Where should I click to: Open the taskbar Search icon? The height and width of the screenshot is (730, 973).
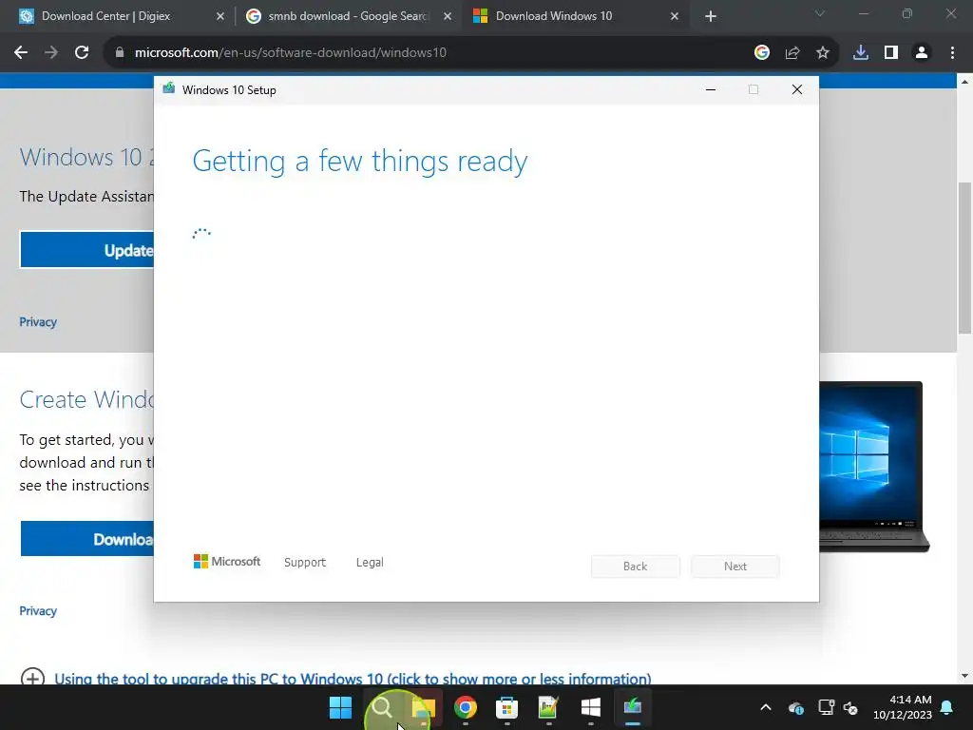pyautogui.click(x=382, y=707)
